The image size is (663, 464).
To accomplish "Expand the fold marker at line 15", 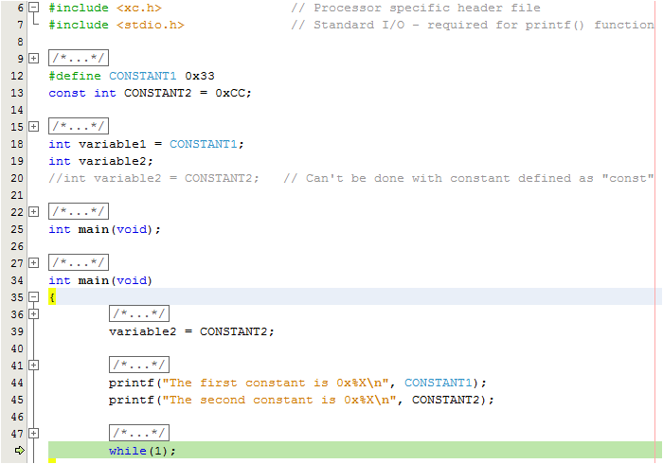I will pos(34,126).
